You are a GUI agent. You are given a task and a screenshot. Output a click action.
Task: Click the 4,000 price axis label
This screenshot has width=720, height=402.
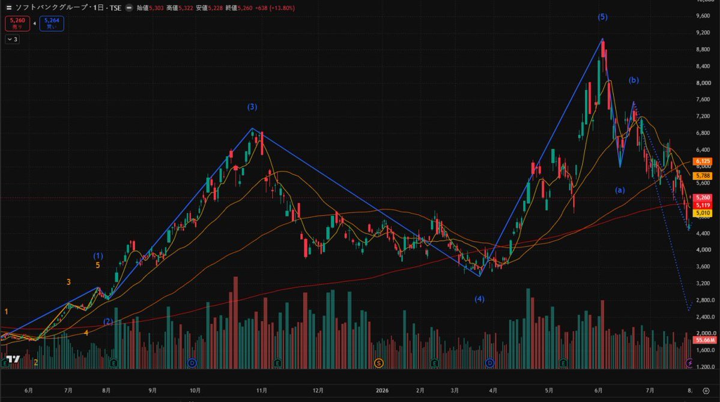point(703,250)
